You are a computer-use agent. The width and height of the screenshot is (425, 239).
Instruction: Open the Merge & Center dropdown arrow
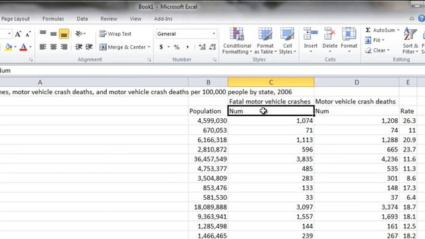click(149, 47)
